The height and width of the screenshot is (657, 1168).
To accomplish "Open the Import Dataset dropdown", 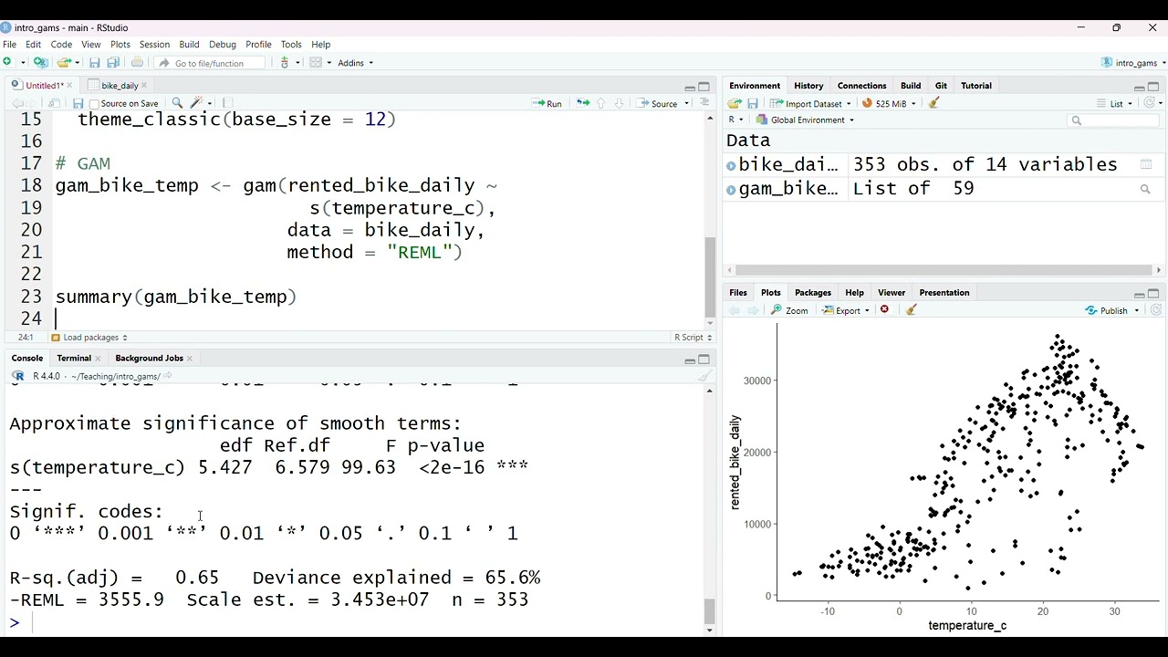I will (810, 104).
